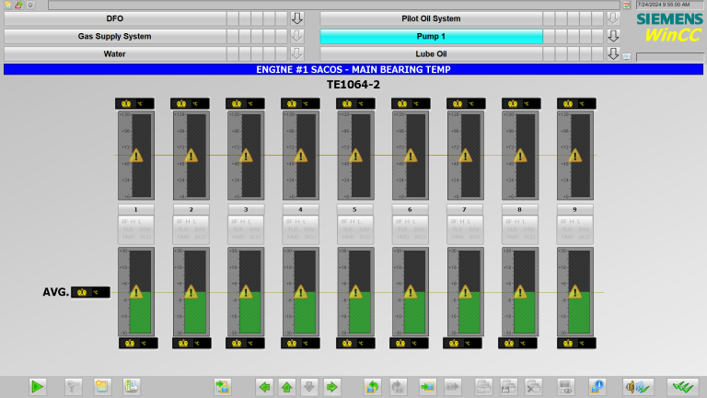The image size is (707, 398).
Task: Click the green play button in bottom toolbar
Action: [x=37, y=386]
